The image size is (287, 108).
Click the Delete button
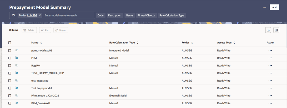[x=29, y=30]
